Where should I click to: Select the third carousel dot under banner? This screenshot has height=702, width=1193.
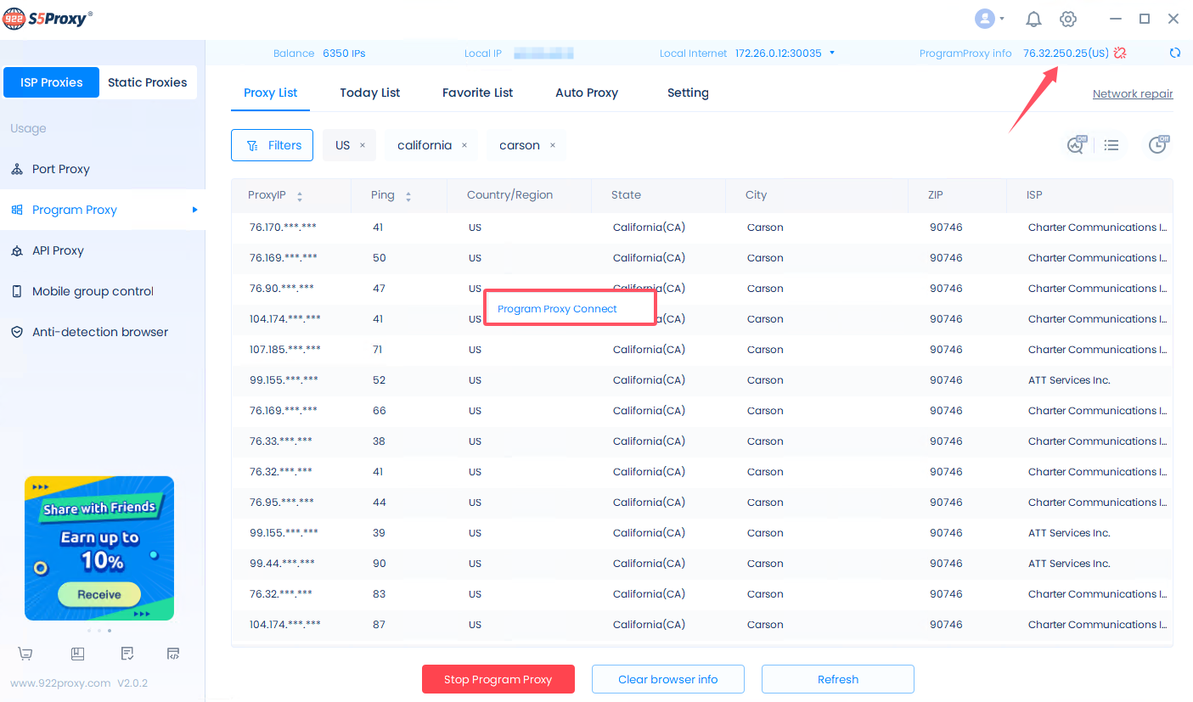click(110, 631)
